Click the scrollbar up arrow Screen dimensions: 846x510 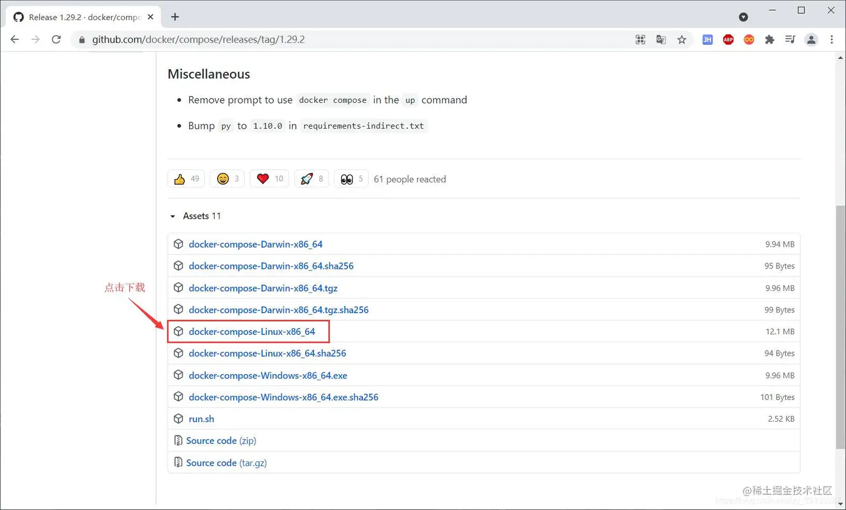840,58
